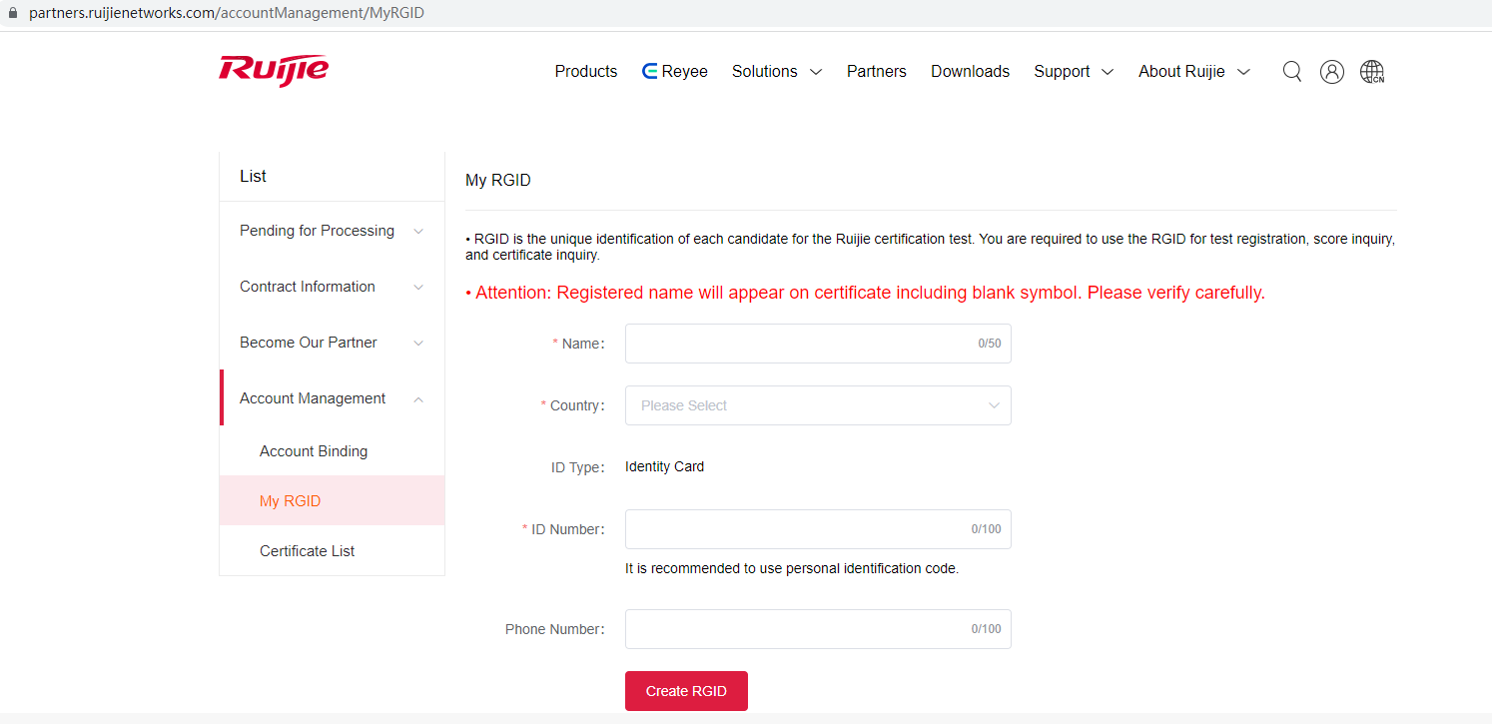
Task: Open the Reyee brand link
Action: pos(675,72)
